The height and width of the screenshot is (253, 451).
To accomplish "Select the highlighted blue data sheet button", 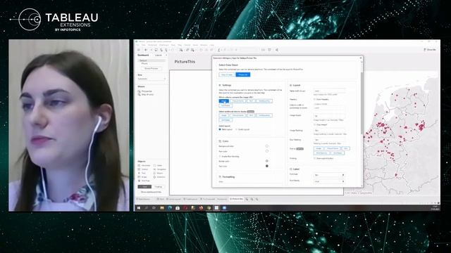I will (x=243, y=74).
